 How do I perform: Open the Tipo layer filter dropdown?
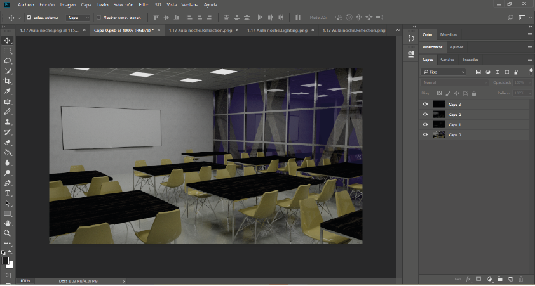pos(444,72)
